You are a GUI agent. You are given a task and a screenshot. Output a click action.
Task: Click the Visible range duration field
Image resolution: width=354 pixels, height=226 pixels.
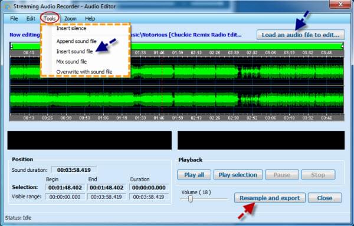(x=149, y=197)
